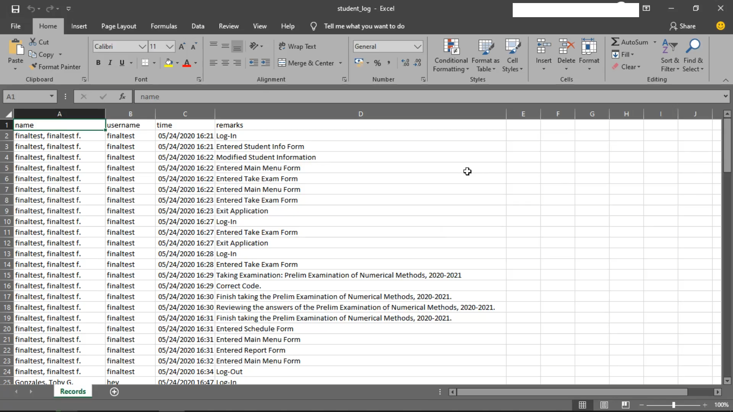Switch to the Formulas ribbon tab

[164, 26]
